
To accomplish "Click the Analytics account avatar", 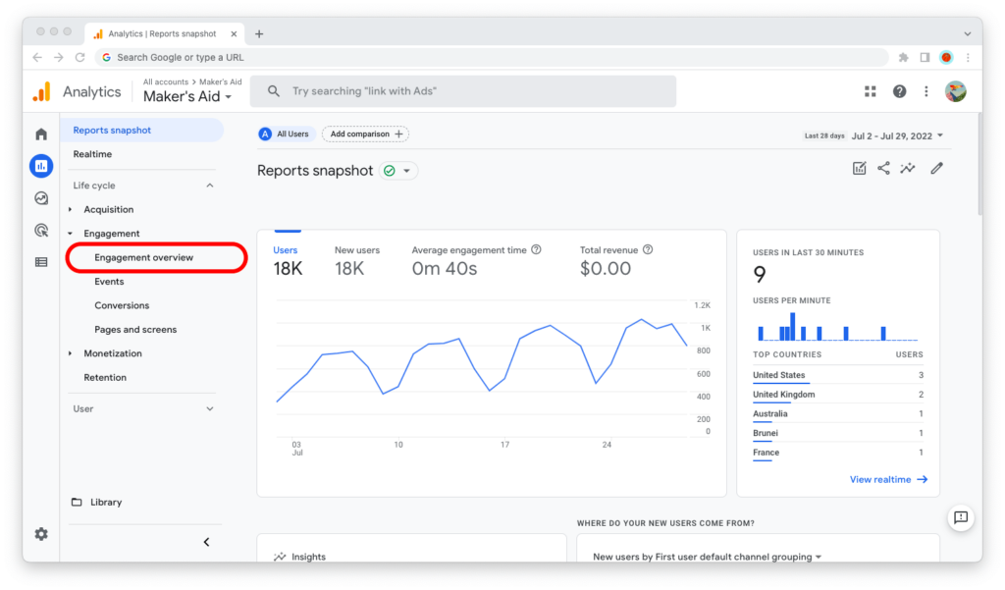I will click(x=956, y=91).
